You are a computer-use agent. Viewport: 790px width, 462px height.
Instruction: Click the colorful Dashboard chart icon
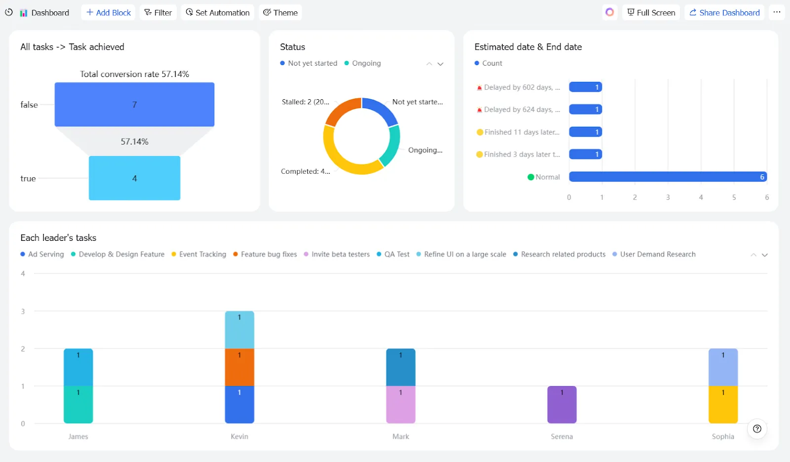24,13
